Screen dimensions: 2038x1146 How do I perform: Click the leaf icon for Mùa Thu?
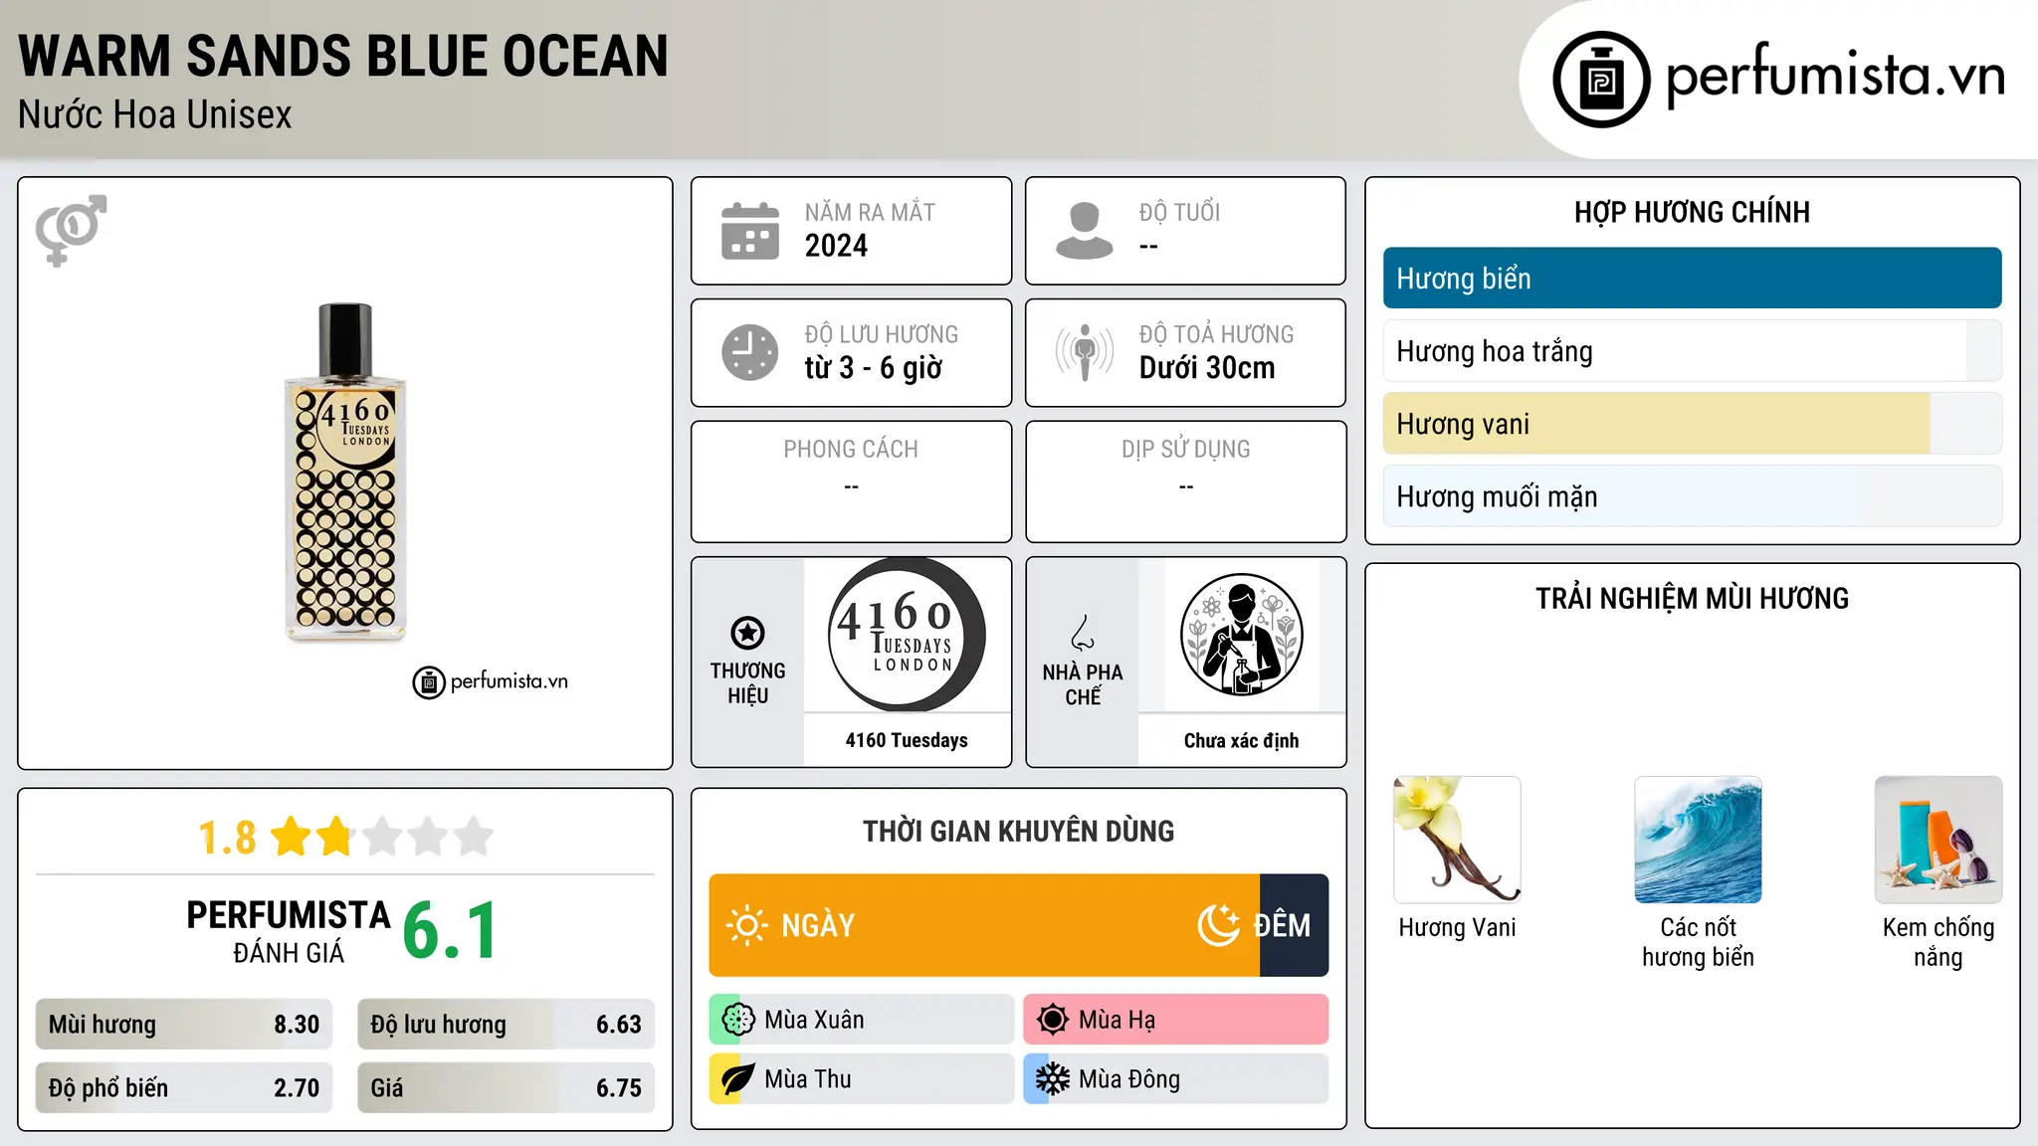(737, 1079)
